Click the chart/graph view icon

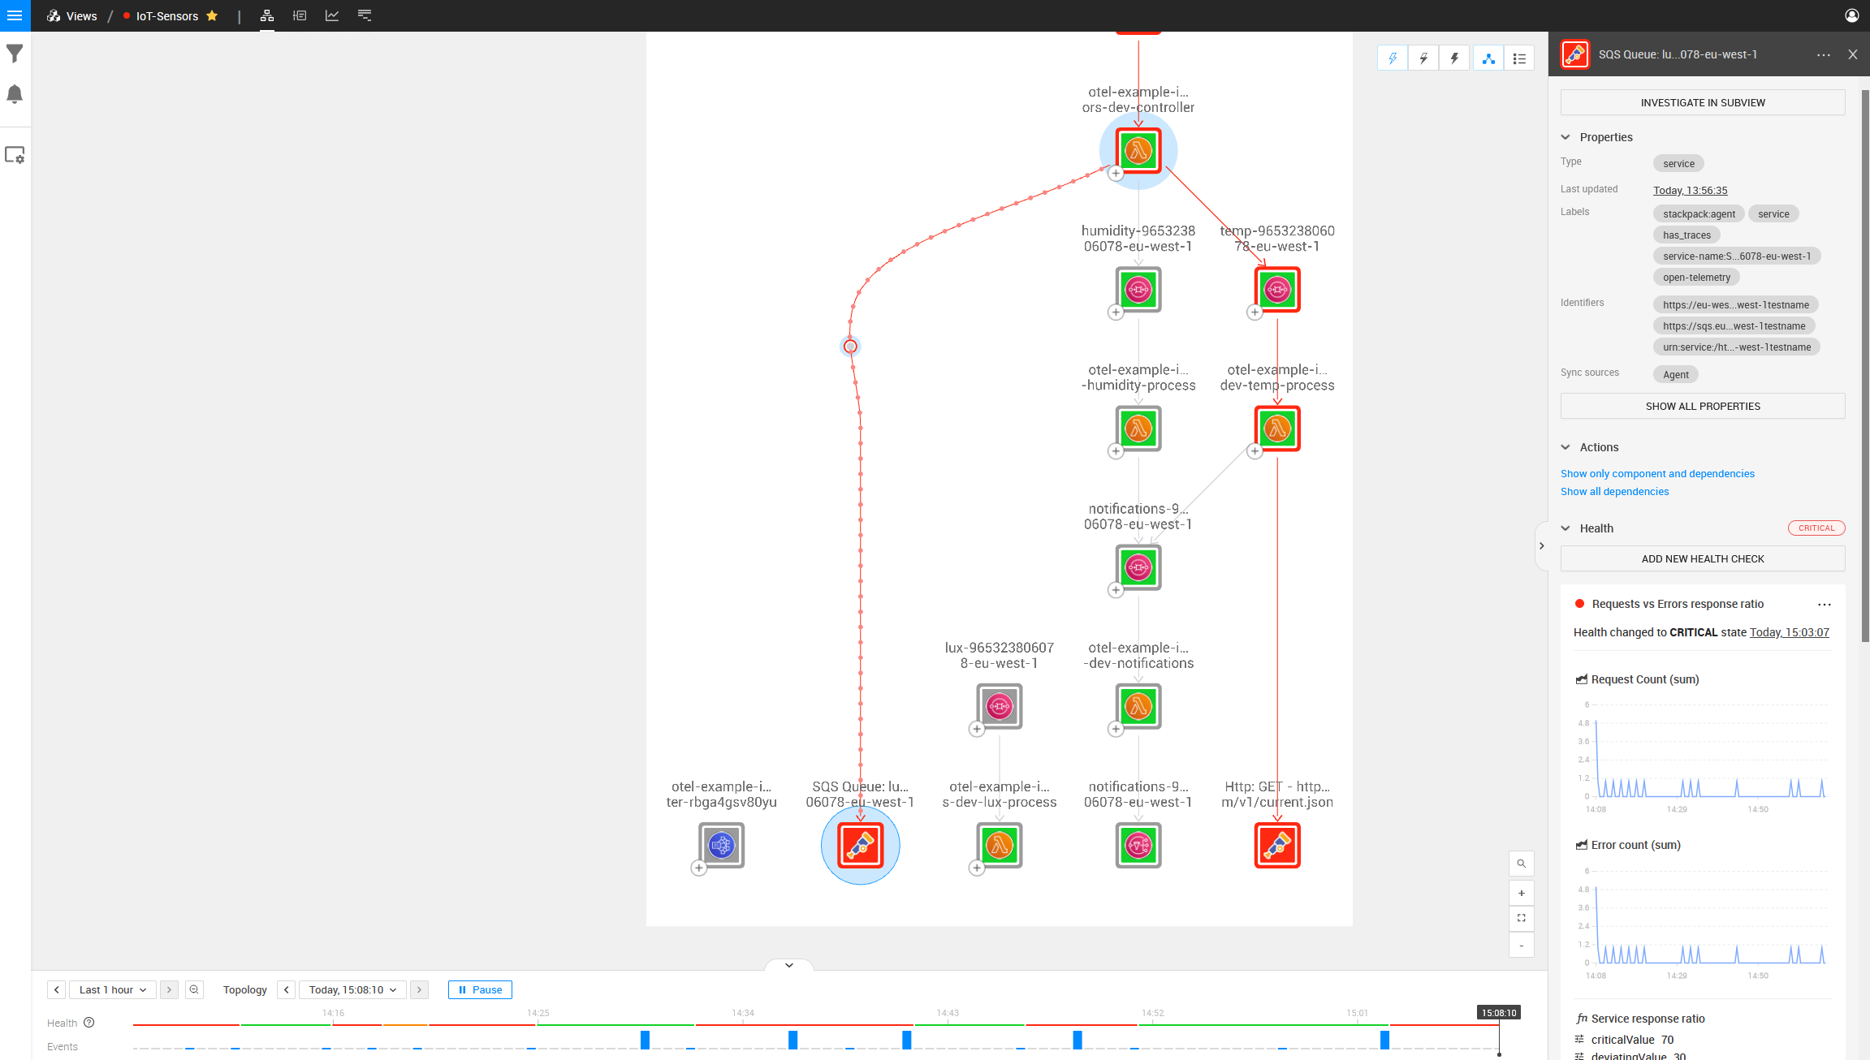pyautogui.click(x=333, y=15)
